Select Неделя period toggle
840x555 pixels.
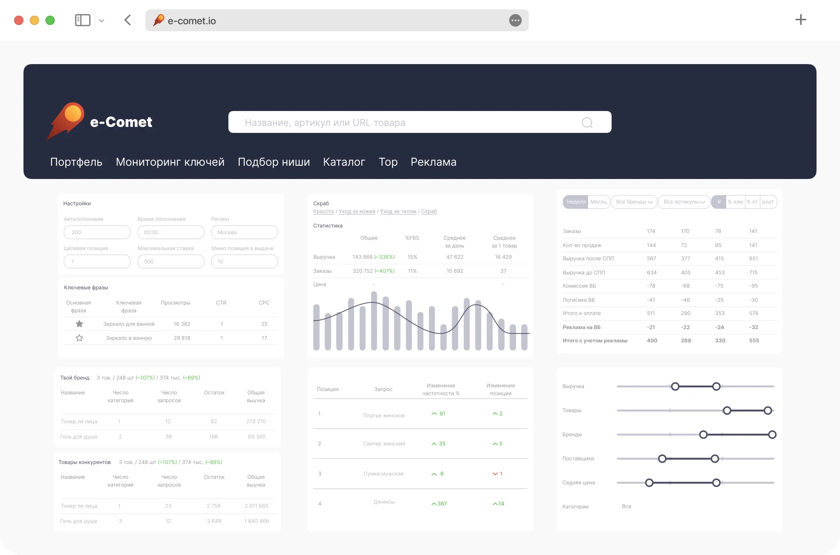[576, 202]
